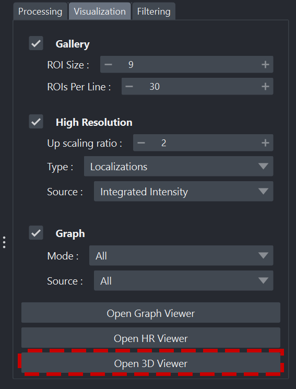Click the 'Type :' label
The height and width of the screenshot is (389, 296).
[60, 167]
